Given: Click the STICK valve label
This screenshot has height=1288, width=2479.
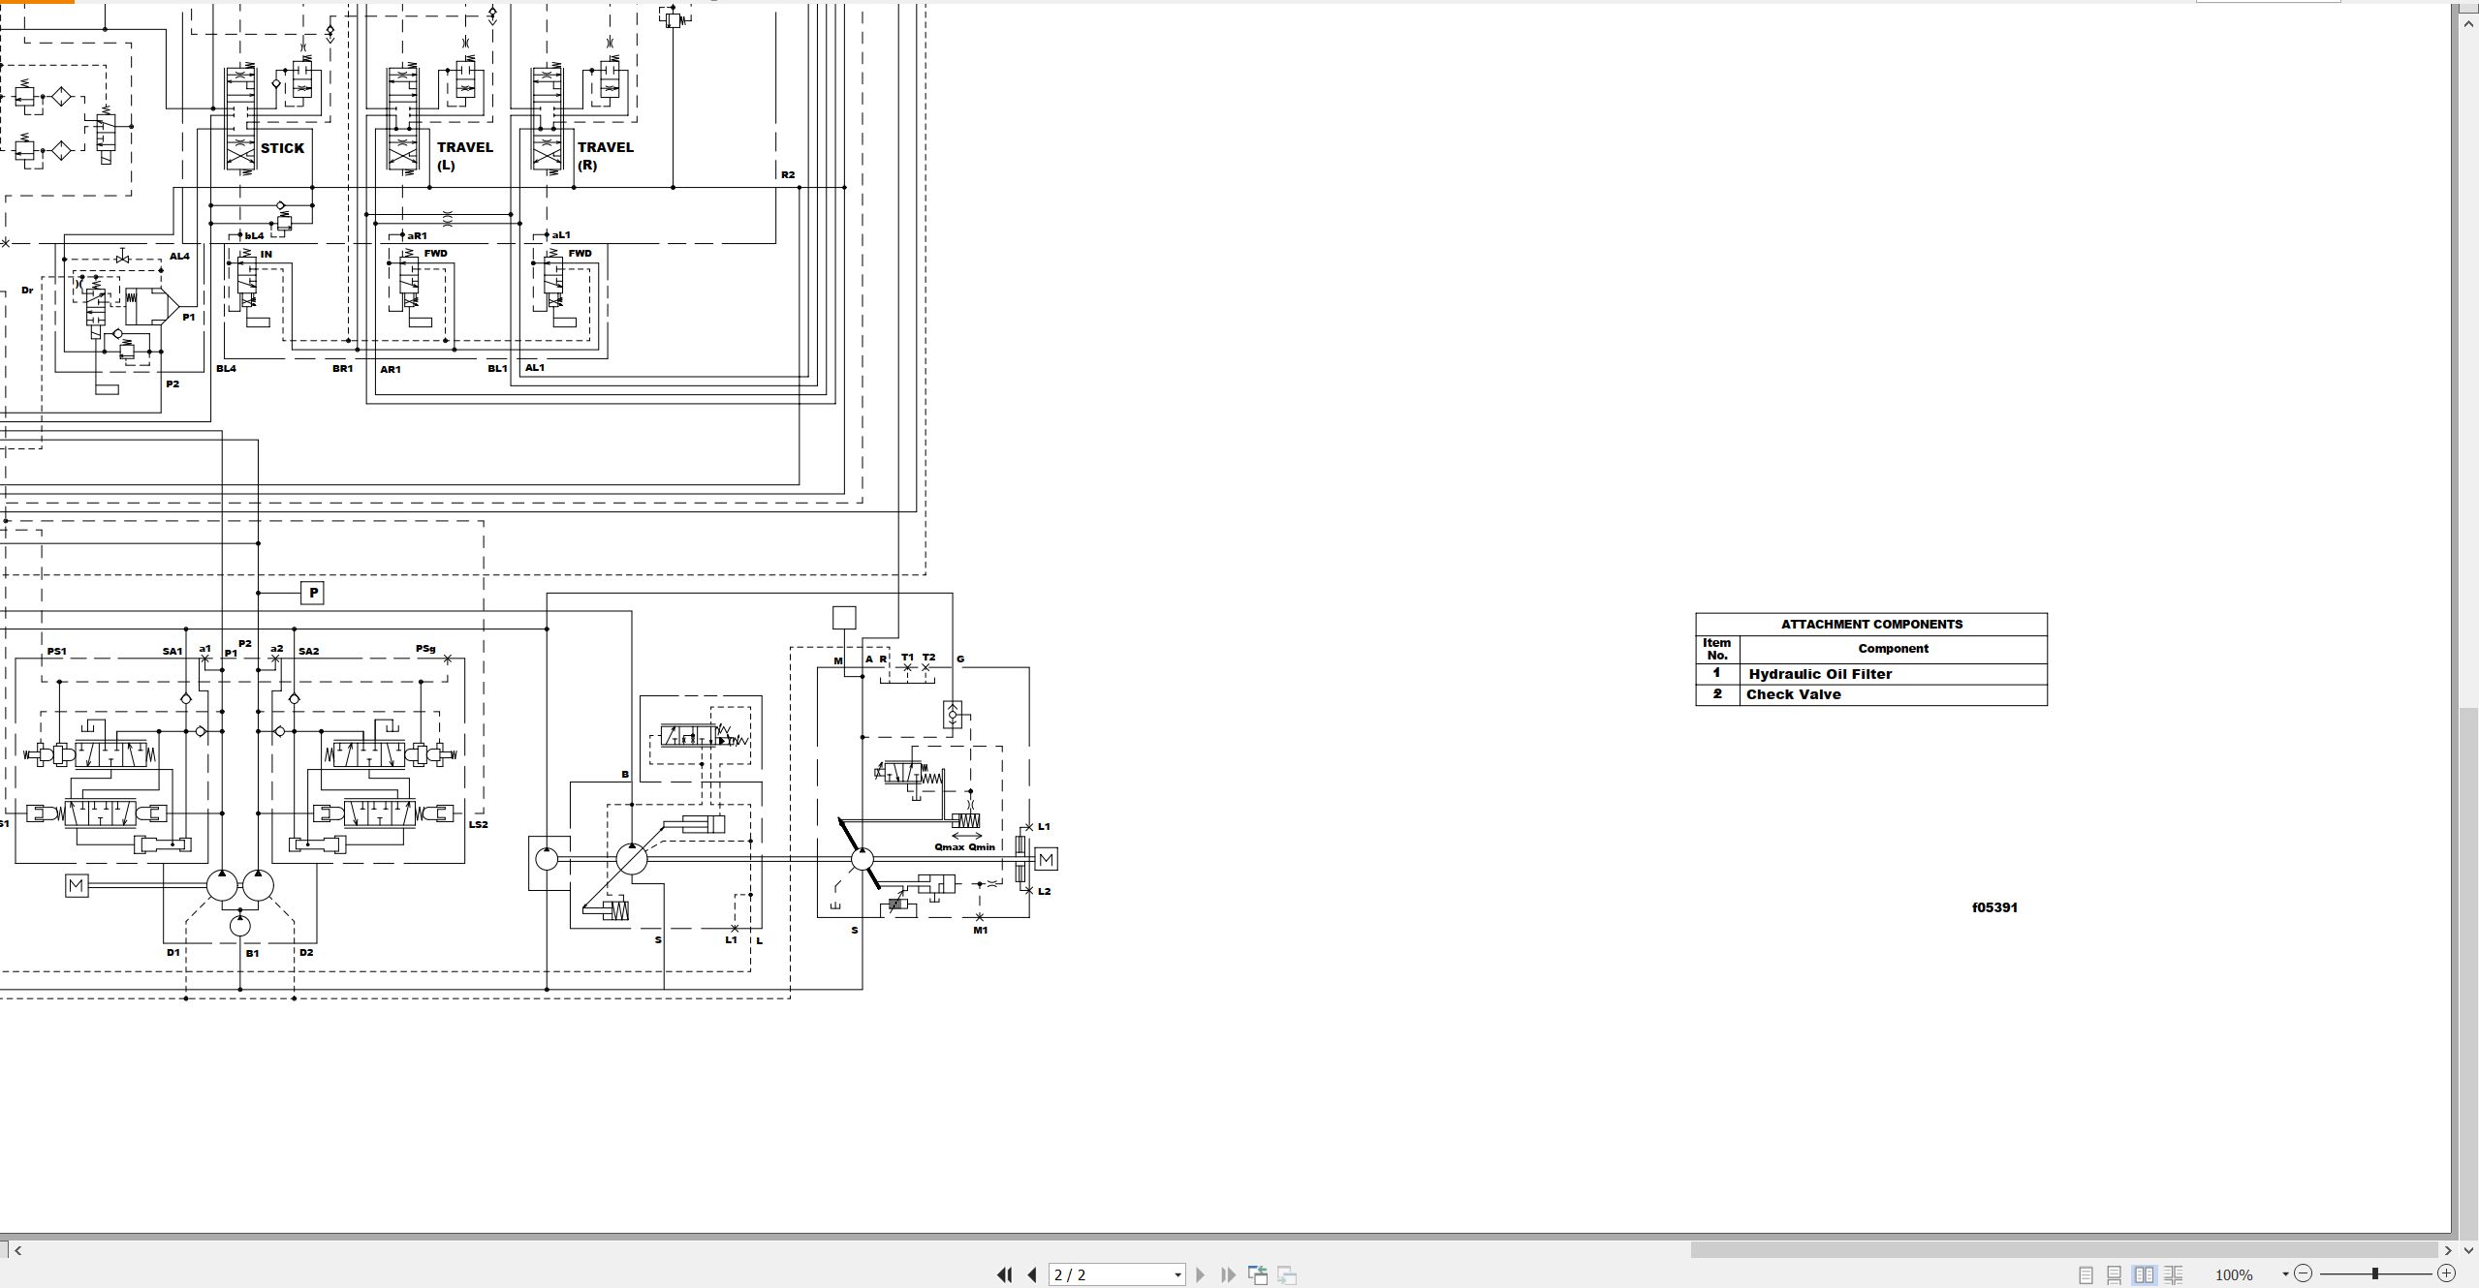Looking at the screenshot, I should click(x=282, y=148).
